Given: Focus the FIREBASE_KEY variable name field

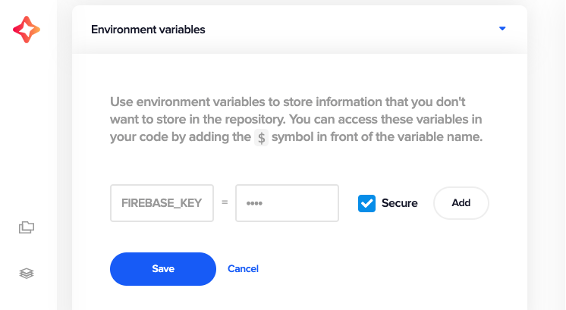Looking at the screenshot, I should tap(162, 203).
